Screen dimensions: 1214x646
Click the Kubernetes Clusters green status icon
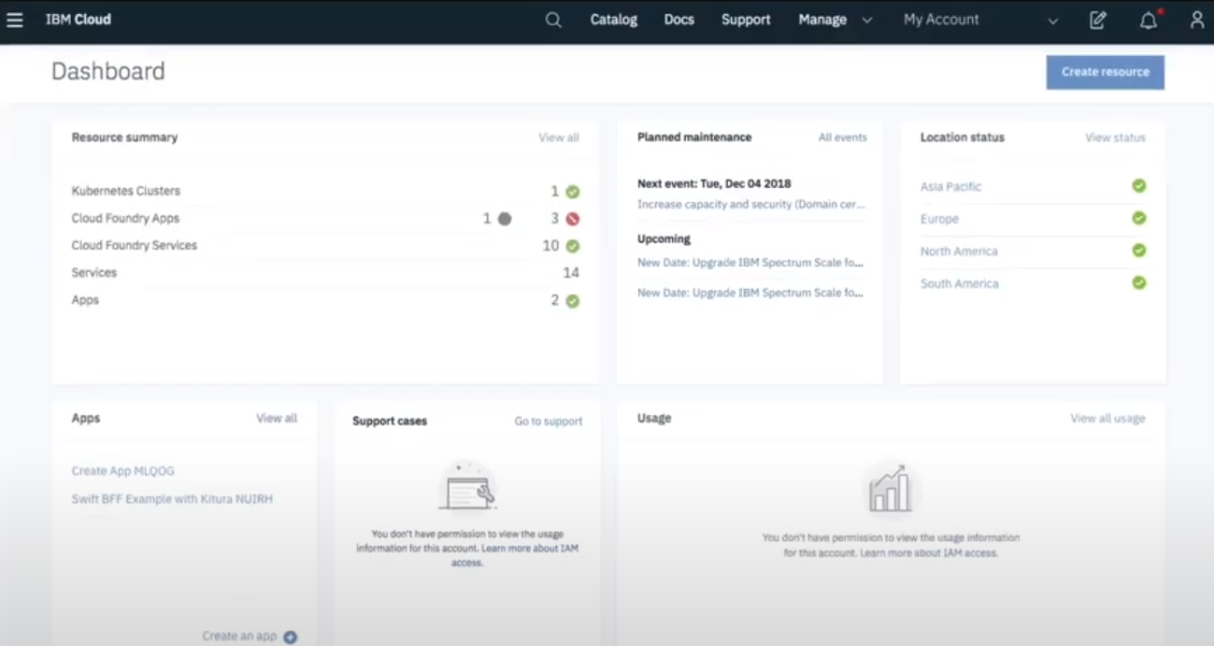(573, 192)
